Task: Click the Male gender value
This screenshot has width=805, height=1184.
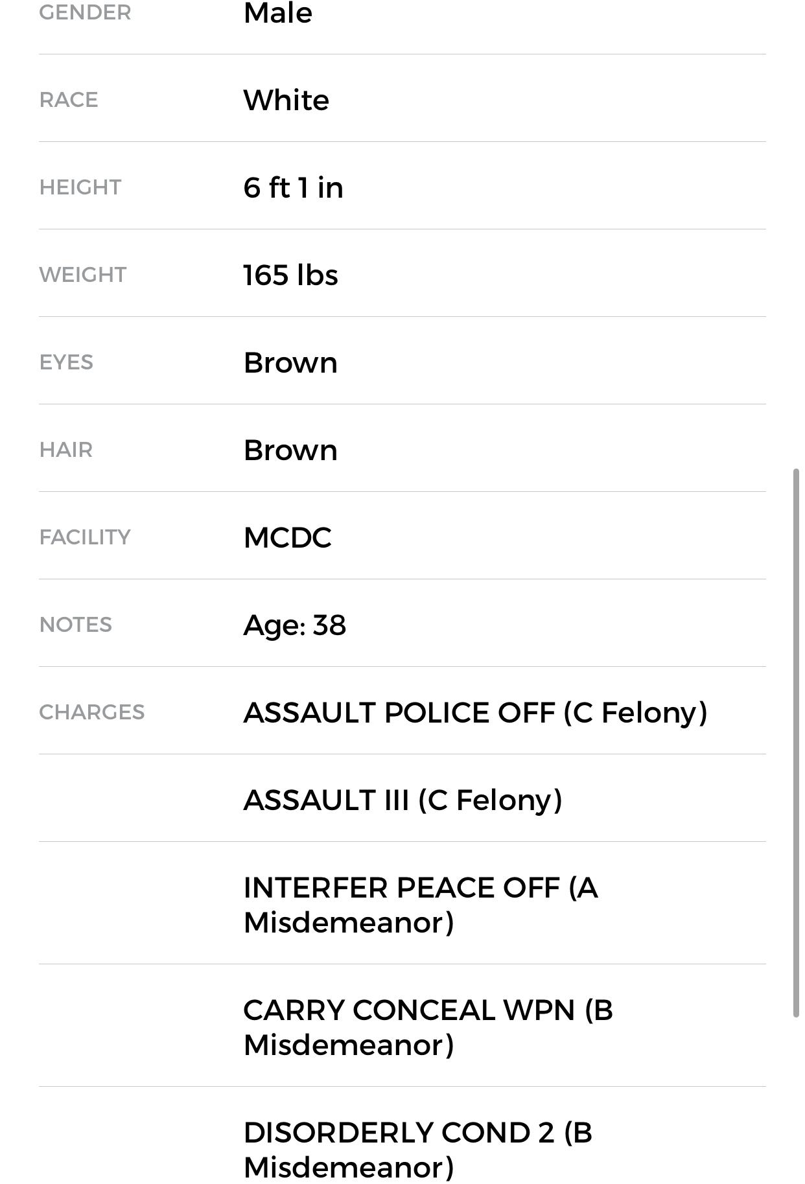Action: click(277, 13)
